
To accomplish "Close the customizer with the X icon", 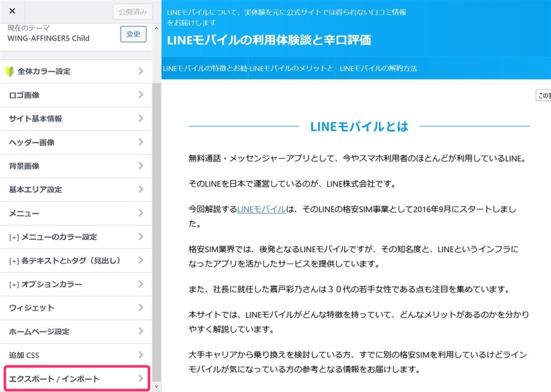I will (12, 11).
